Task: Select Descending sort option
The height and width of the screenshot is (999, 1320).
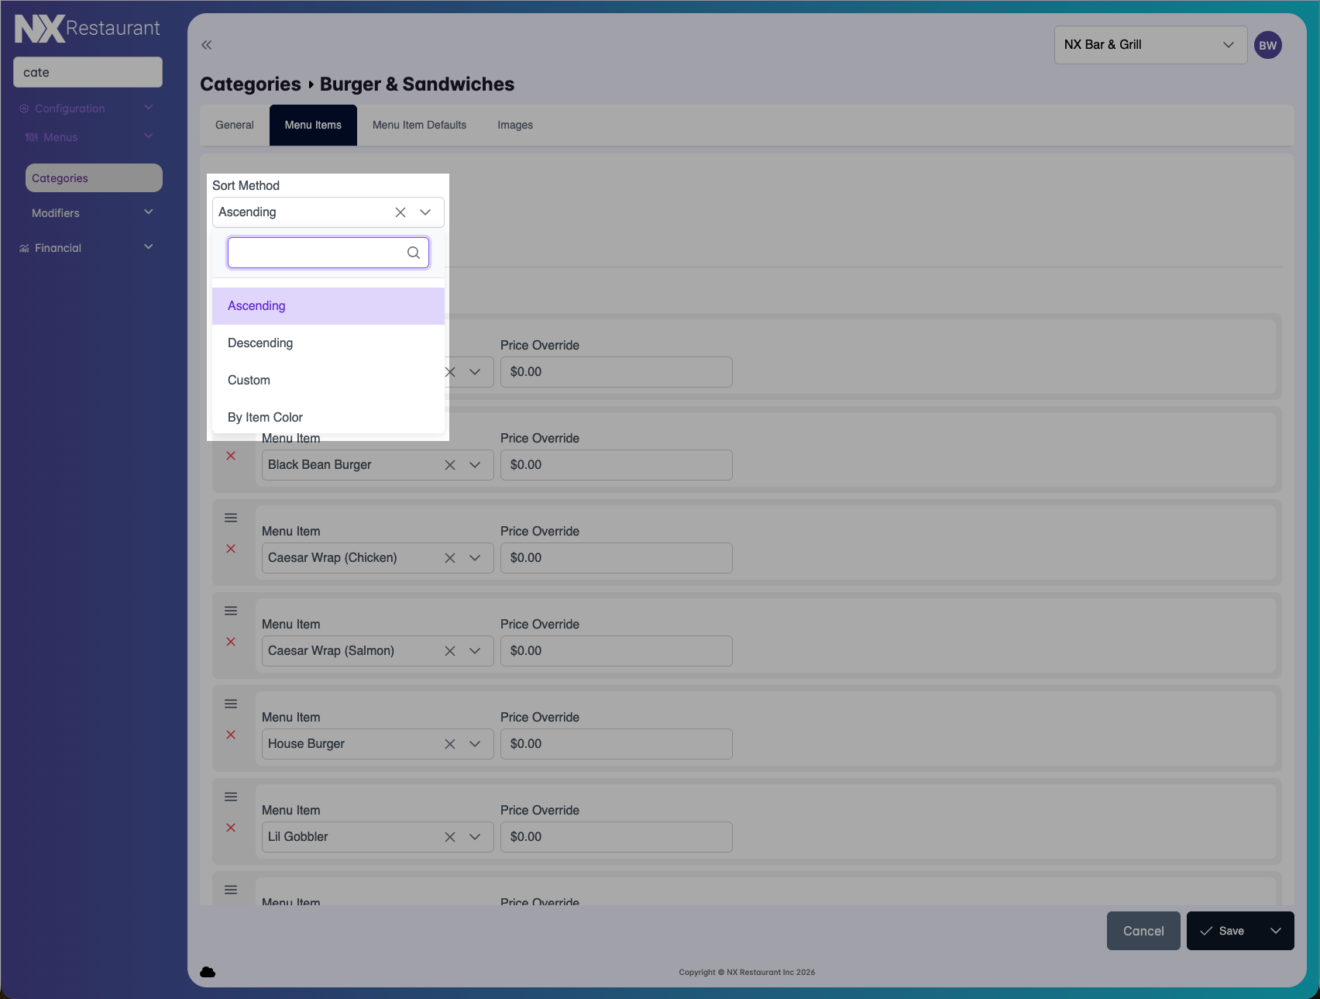Action: pos(260,343)
